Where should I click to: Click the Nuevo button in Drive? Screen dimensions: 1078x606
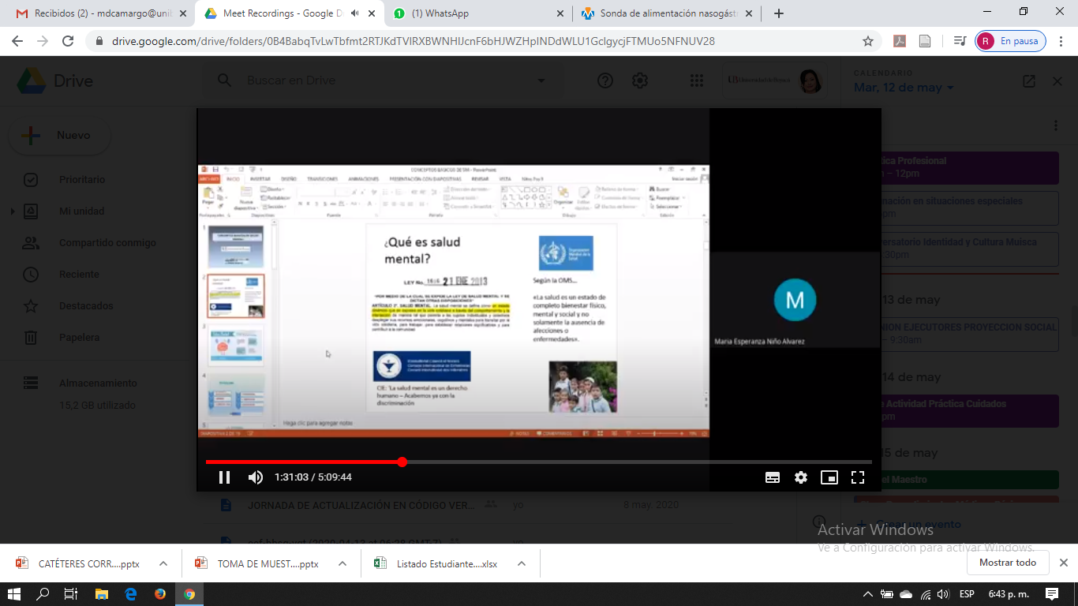tap(60, 136)
